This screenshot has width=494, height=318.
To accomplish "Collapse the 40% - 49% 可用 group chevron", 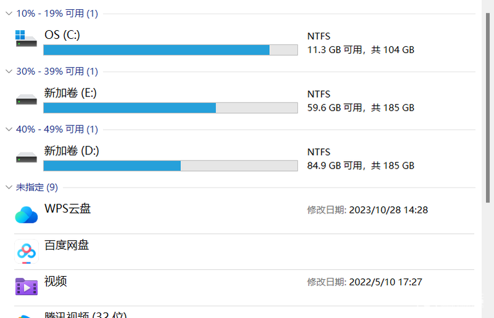I will [9, 130].
